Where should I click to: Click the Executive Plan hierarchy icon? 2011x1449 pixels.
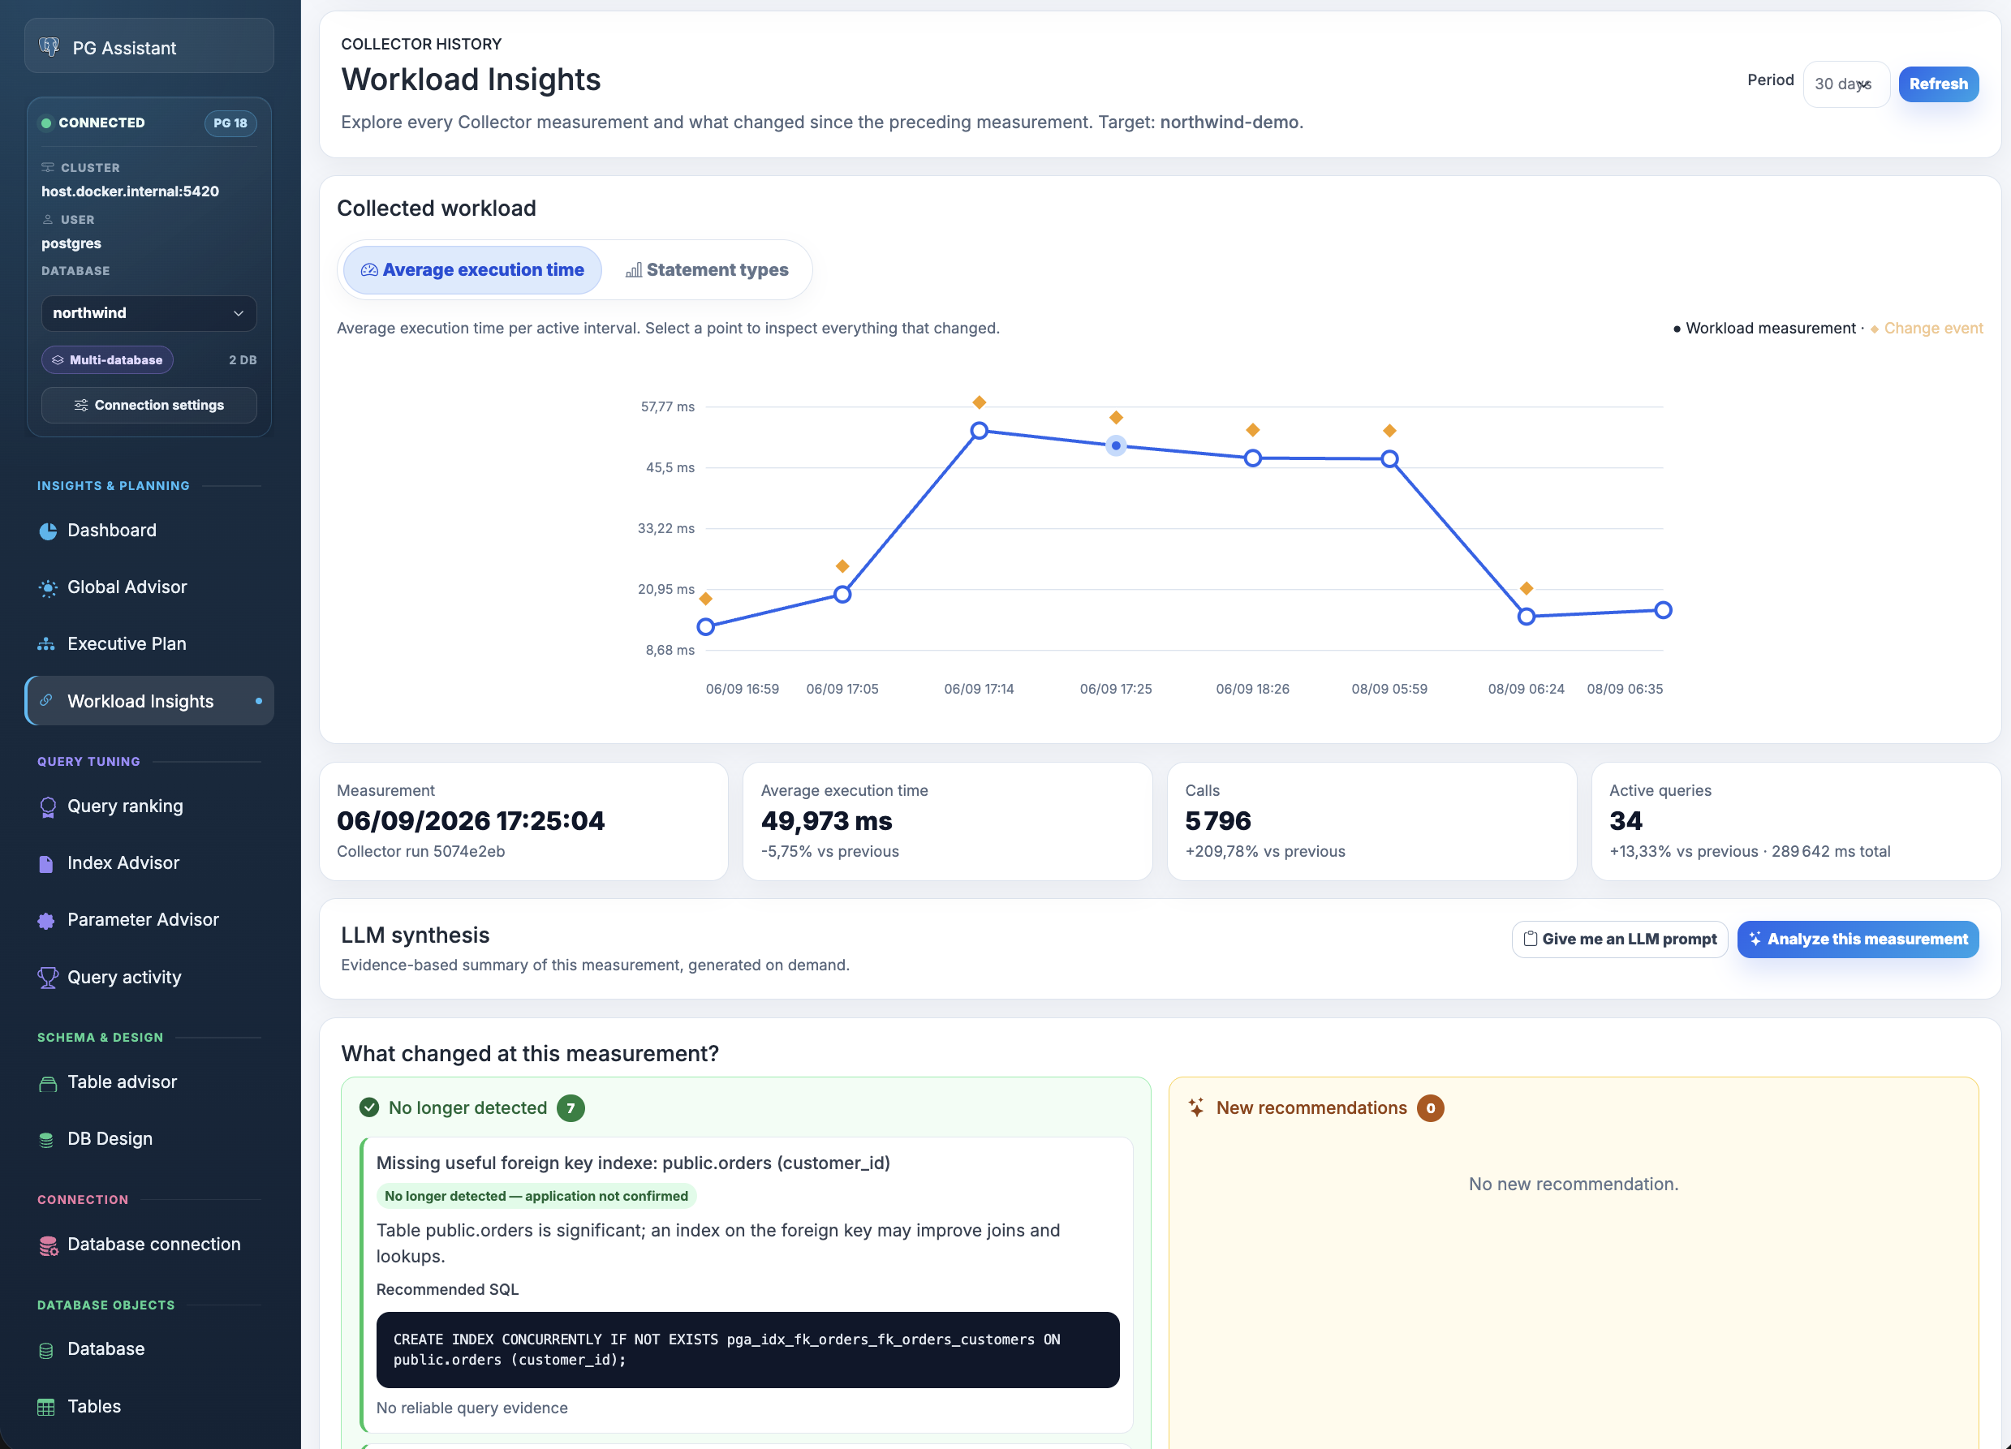pyautogui.click(x=46, y=644)
